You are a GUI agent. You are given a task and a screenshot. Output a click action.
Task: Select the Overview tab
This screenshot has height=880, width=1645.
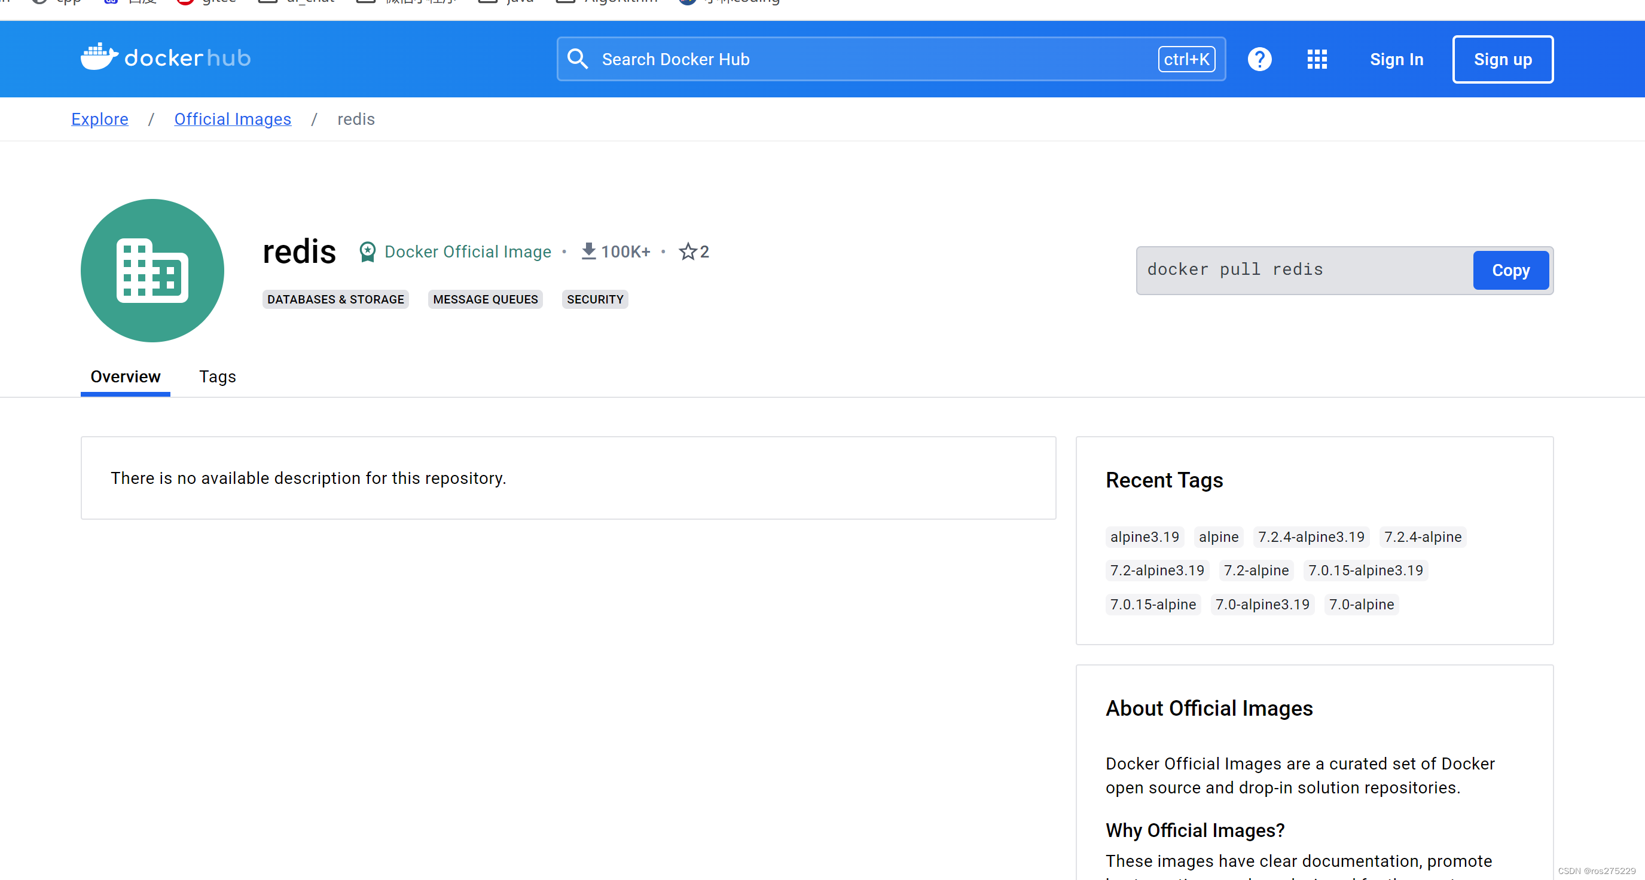126,376
